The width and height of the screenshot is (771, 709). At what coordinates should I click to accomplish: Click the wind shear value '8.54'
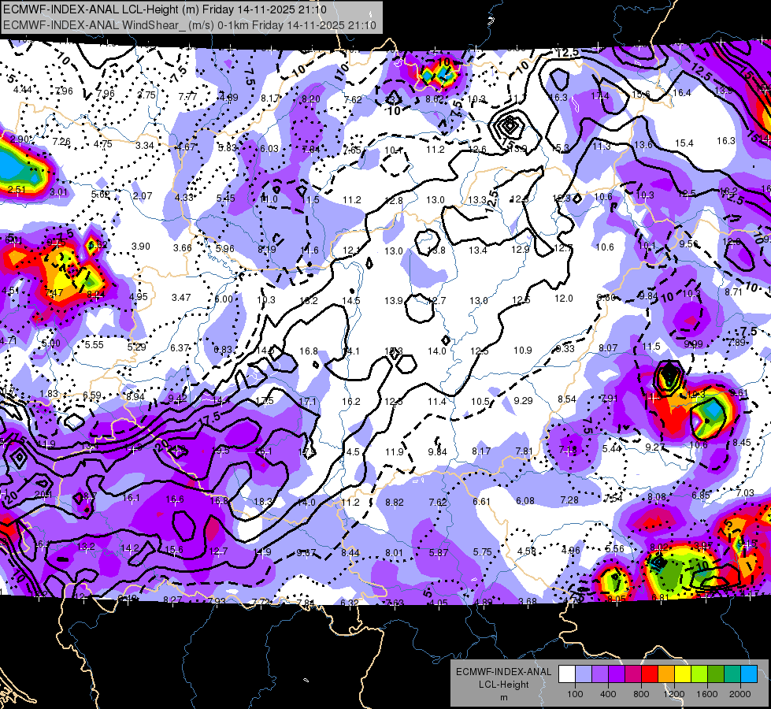tap(567, 399)
